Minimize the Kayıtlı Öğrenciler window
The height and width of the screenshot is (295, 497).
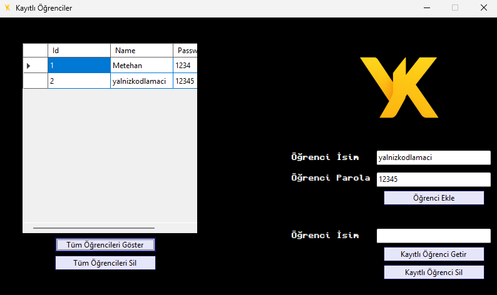coord(427,7)
